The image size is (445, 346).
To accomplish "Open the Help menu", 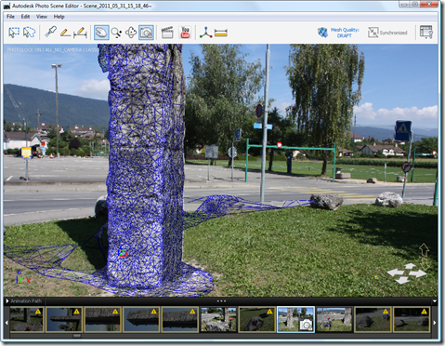I will click(59, 17).
